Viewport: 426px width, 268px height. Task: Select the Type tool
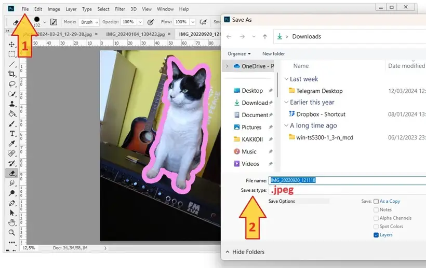(x=11, y=134)
